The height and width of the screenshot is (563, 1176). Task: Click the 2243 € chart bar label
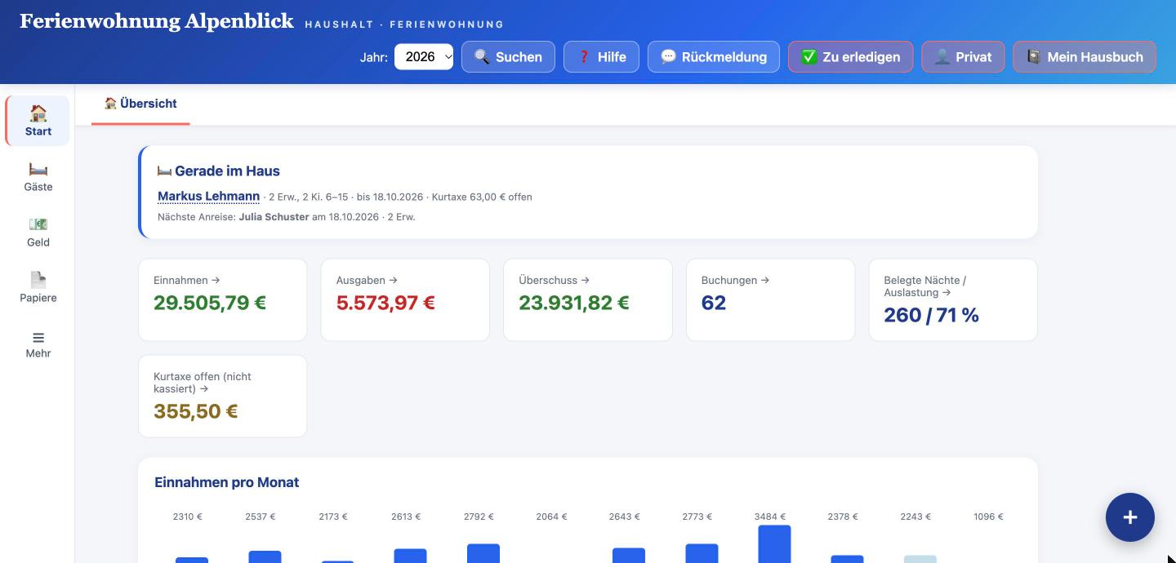915,516
